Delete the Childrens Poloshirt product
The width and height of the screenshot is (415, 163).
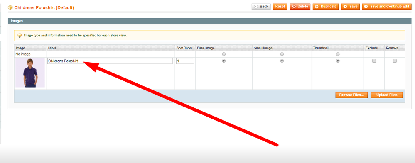(300, 7)
